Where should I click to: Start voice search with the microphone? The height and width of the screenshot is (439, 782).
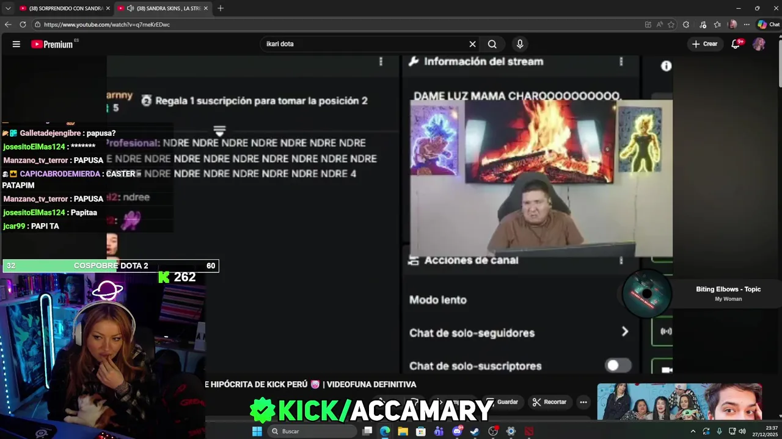pos(520,44)
